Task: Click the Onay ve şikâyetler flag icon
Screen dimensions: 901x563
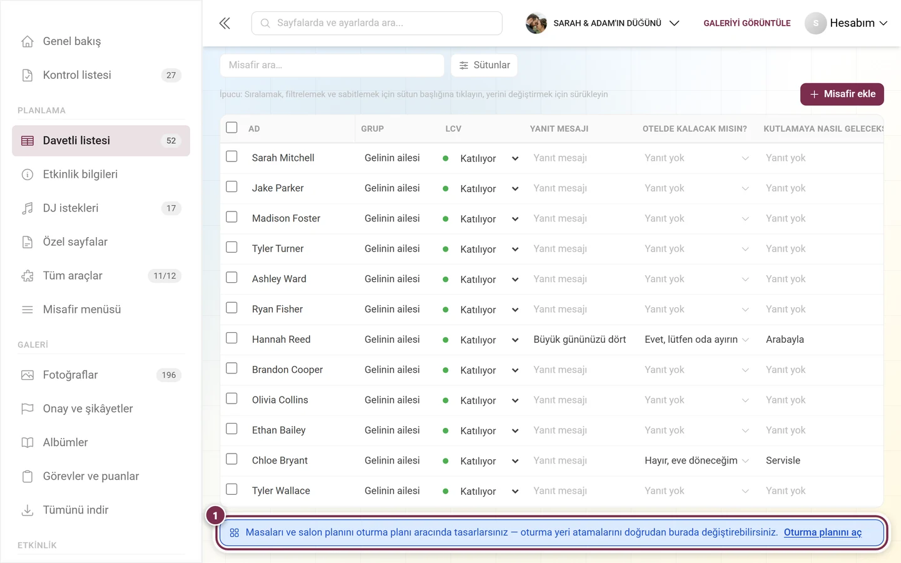Action: 28,409
